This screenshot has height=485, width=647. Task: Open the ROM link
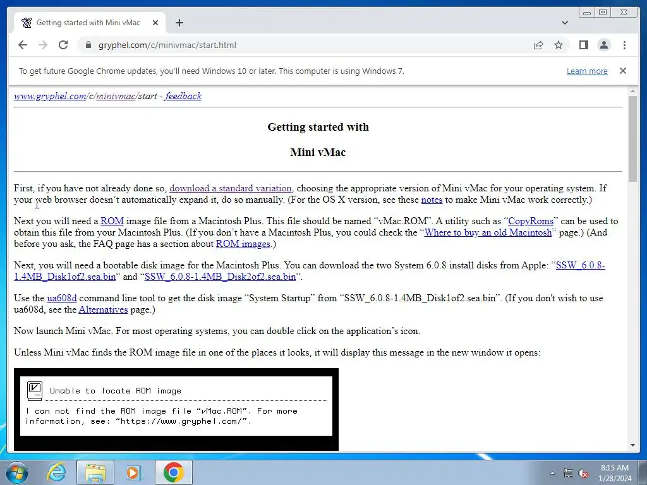(x=112, y=221)
